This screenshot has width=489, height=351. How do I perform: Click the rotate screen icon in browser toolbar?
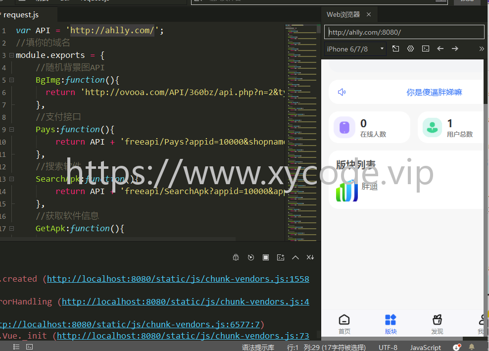coord(395,49)
